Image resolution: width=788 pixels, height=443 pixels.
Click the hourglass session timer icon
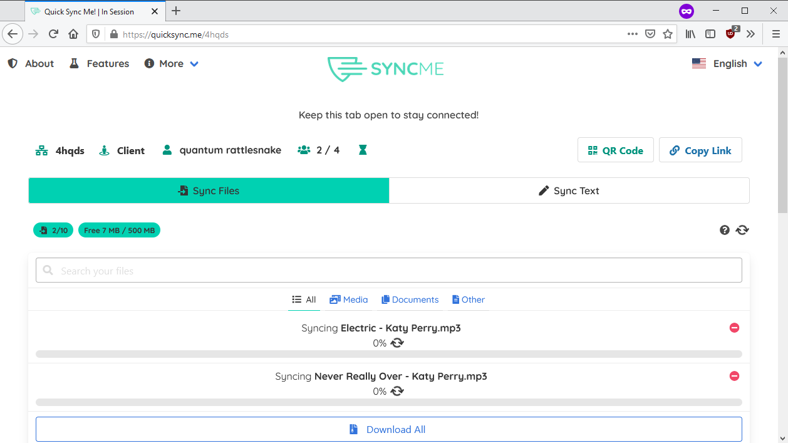coord(363,150)
